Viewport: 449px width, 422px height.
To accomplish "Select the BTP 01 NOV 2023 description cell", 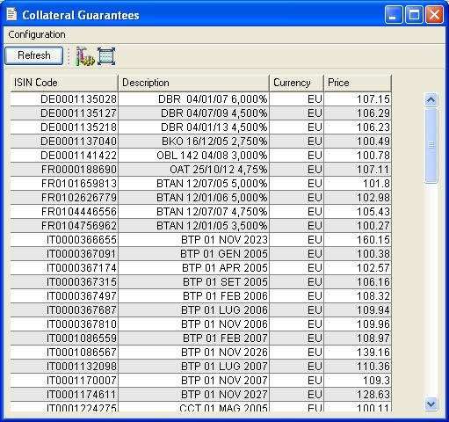I will (194, 240).
